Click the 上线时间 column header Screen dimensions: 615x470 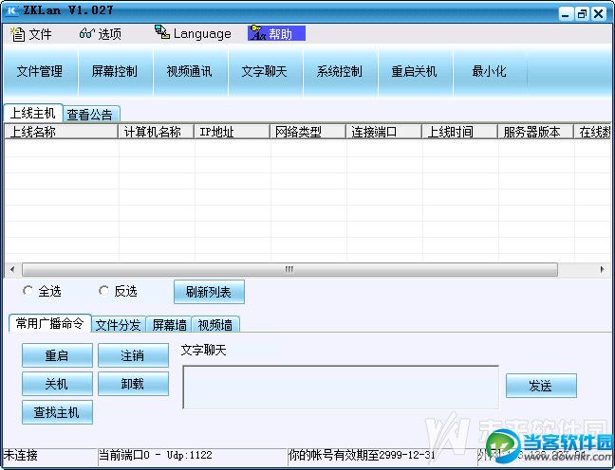[460, 132]
